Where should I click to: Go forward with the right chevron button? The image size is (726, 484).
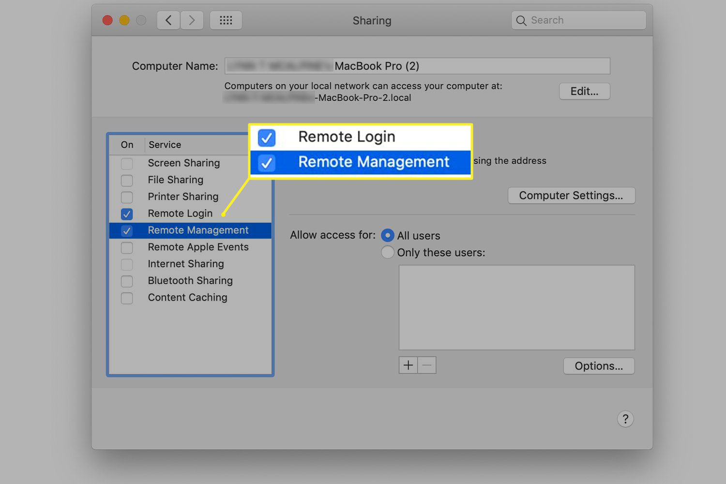192,20
